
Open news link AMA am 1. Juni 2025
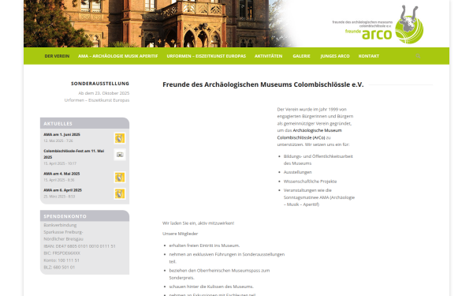61,134
